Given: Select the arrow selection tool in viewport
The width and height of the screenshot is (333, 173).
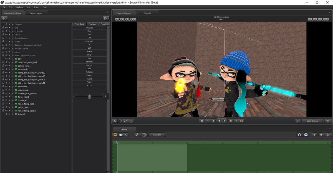Looking at the screenshot, I should (x=115, y=121).
